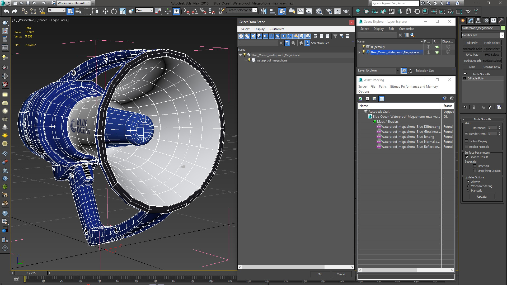Click the green object color swatch
The width and height of the screenshot is (507, 285).
pos(503,28)
